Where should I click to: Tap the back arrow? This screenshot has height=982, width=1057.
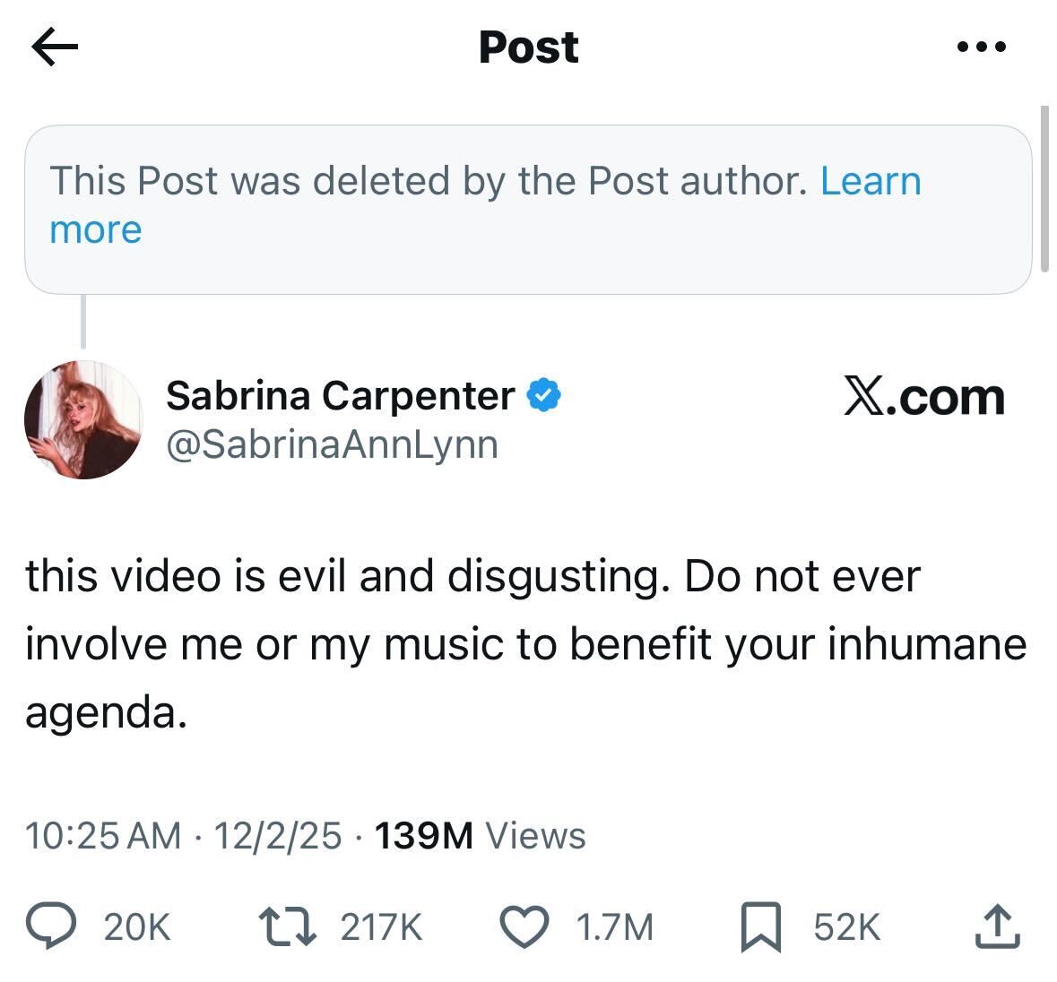(x=55, y=47)
